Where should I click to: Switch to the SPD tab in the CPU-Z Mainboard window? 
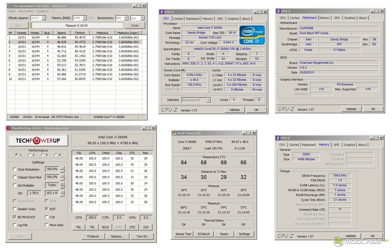pos(337,18)
